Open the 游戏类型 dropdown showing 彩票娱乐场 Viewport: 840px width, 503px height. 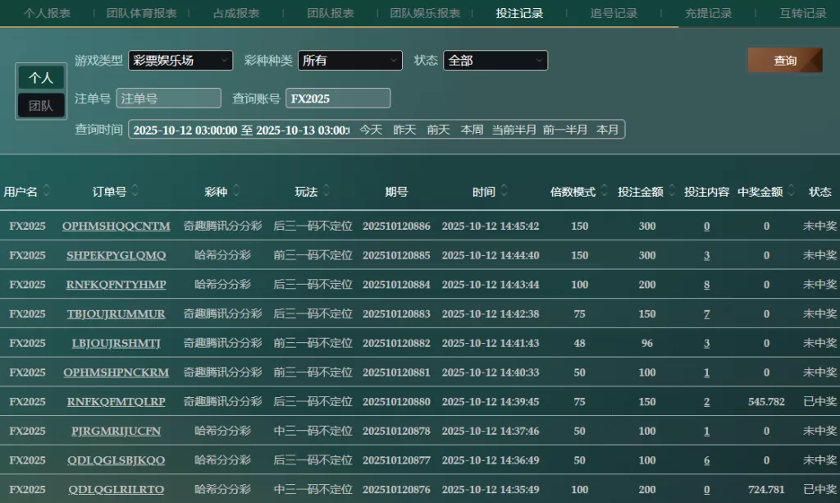coord(180,61)
